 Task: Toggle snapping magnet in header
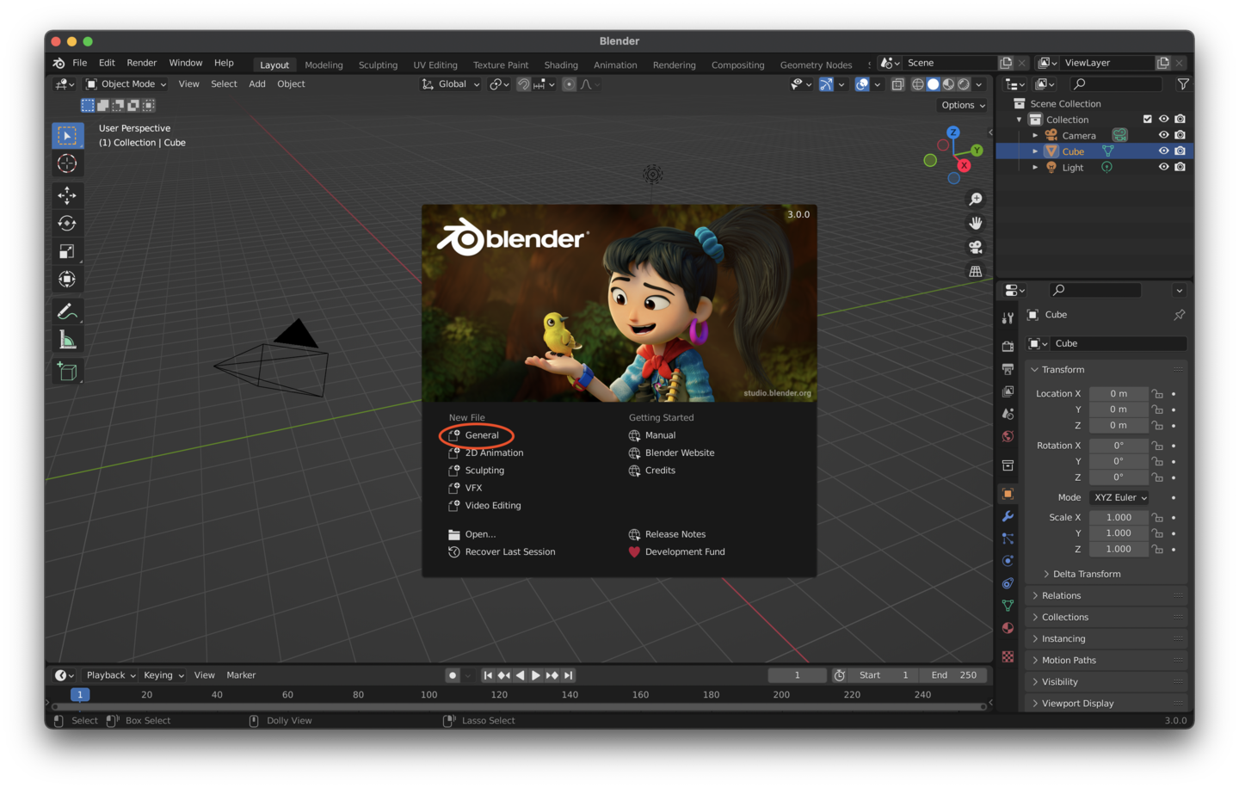coord(523,84)
